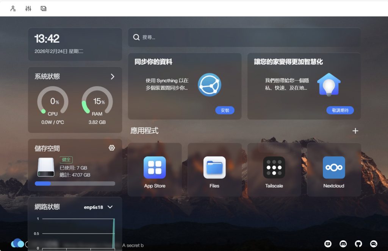Visit the GitHub repository icon

pos(358,244)
